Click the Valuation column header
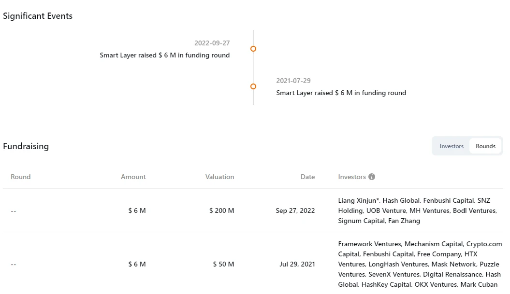510x294 pixels. (x=219, y=177)
